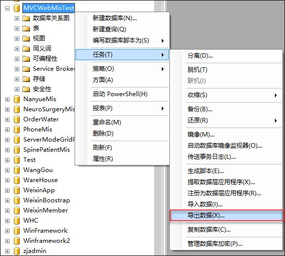Screen dimensions: 285x256
Task: Select 提取数据层应用程序(X)... menu entry
Action: pos(226,182)
